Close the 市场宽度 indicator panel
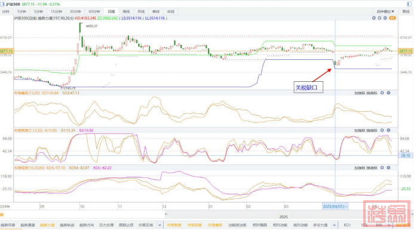414x230 pixels. tap(389, 130)
